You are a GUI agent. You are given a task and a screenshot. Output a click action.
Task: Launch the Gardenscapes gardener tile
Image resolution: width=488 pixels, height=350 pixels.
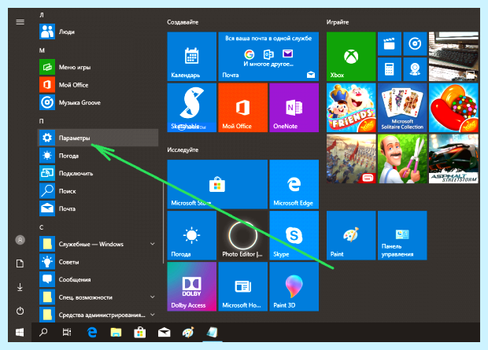(402, 159)
